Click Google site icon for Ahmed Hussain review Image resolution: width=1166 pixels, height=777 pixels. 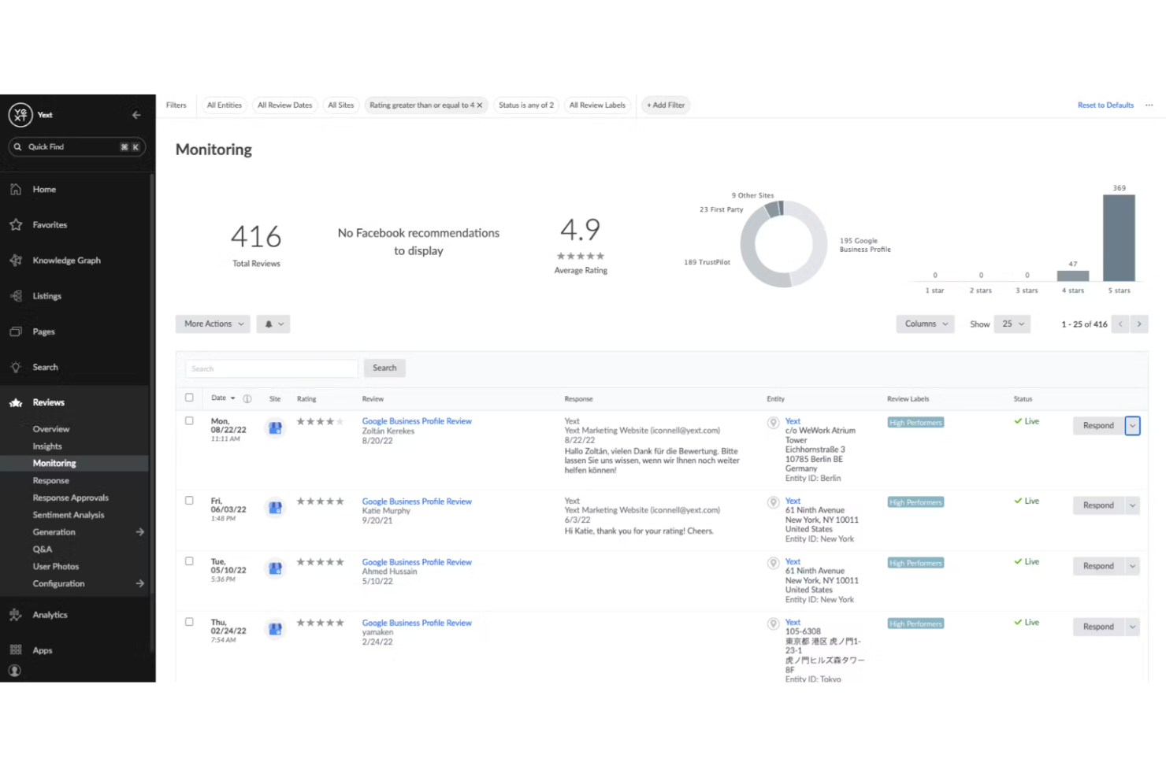[x=275, y=568]
